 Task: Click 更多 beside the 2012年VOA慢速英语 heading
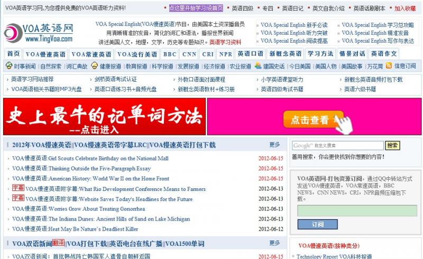274,145
